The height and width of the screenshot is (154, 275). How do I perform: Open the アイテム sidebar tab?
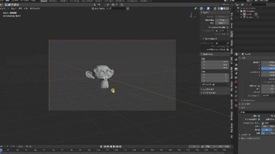(x=232, y=16)
